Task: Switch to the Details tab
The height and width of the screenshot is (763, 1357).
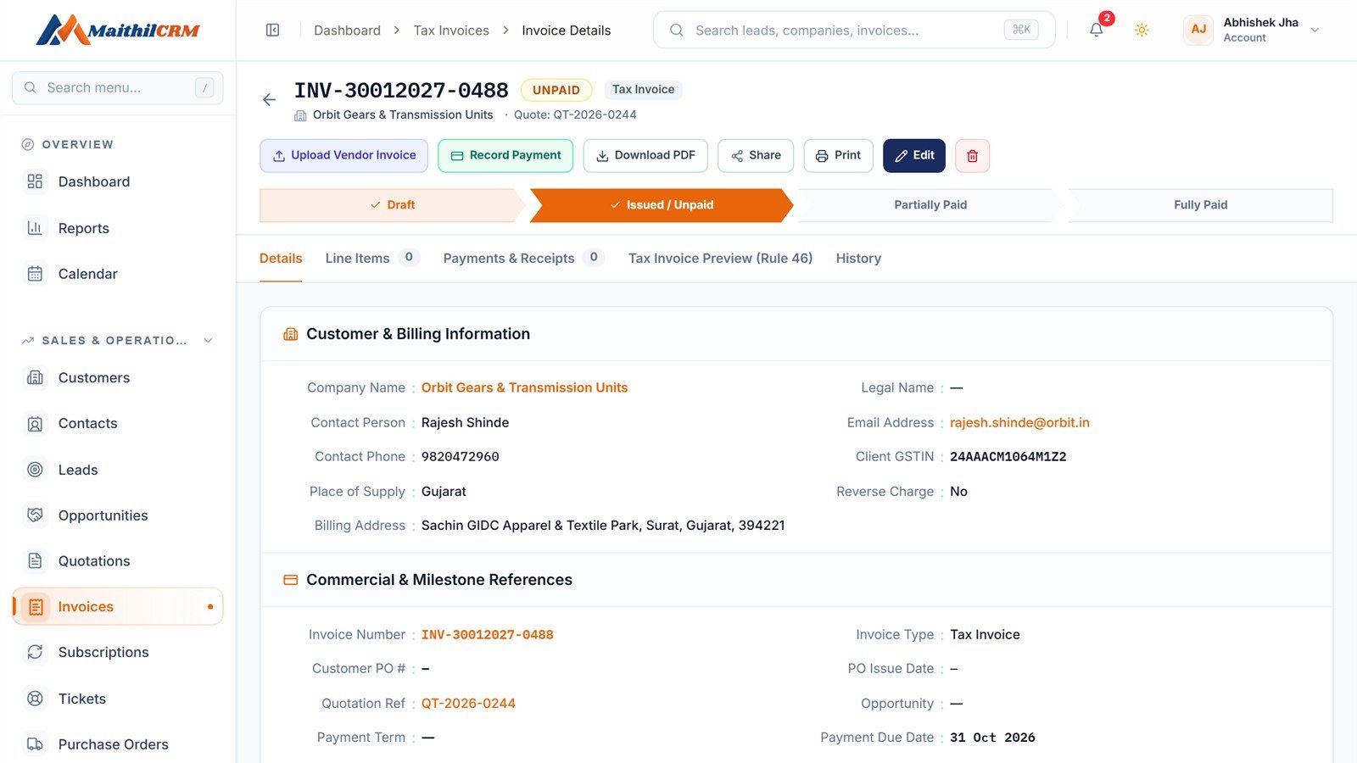Action: pyautogui.click(x=281, y=259)
